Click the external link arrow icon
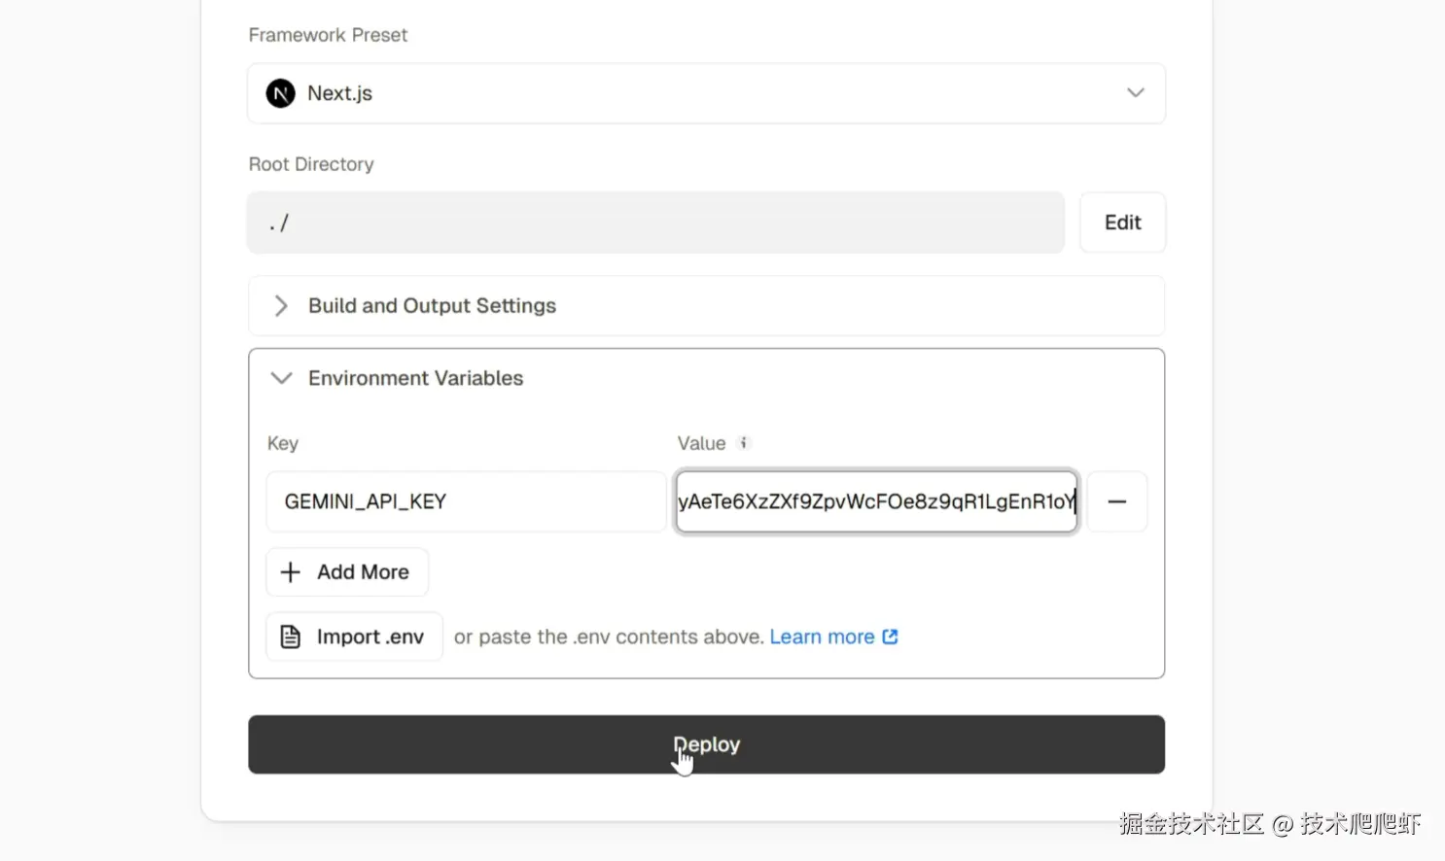Image resolution: width=1445 pixels, height=861 pixels. [x=890, y=637]
